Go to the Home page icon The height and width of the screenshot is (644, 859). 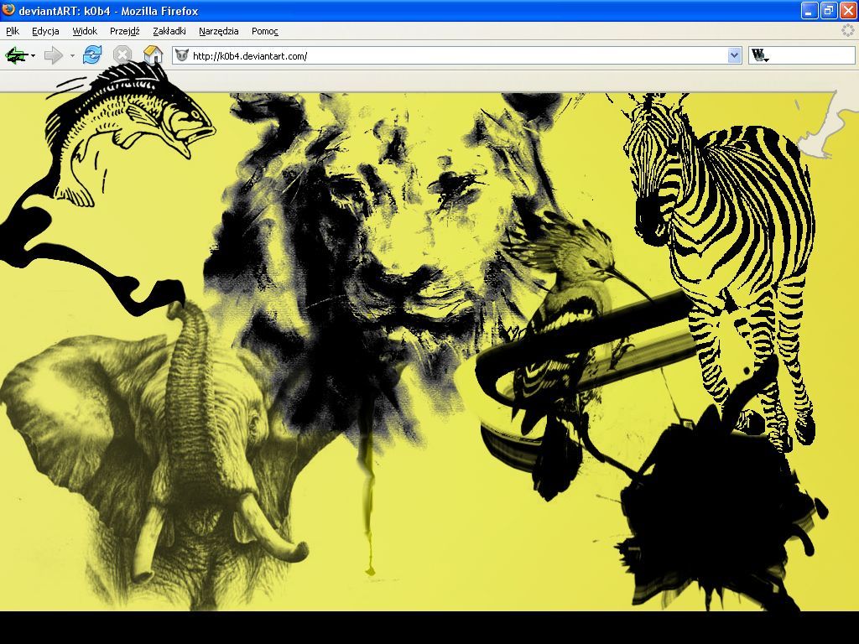click(153, 55)
